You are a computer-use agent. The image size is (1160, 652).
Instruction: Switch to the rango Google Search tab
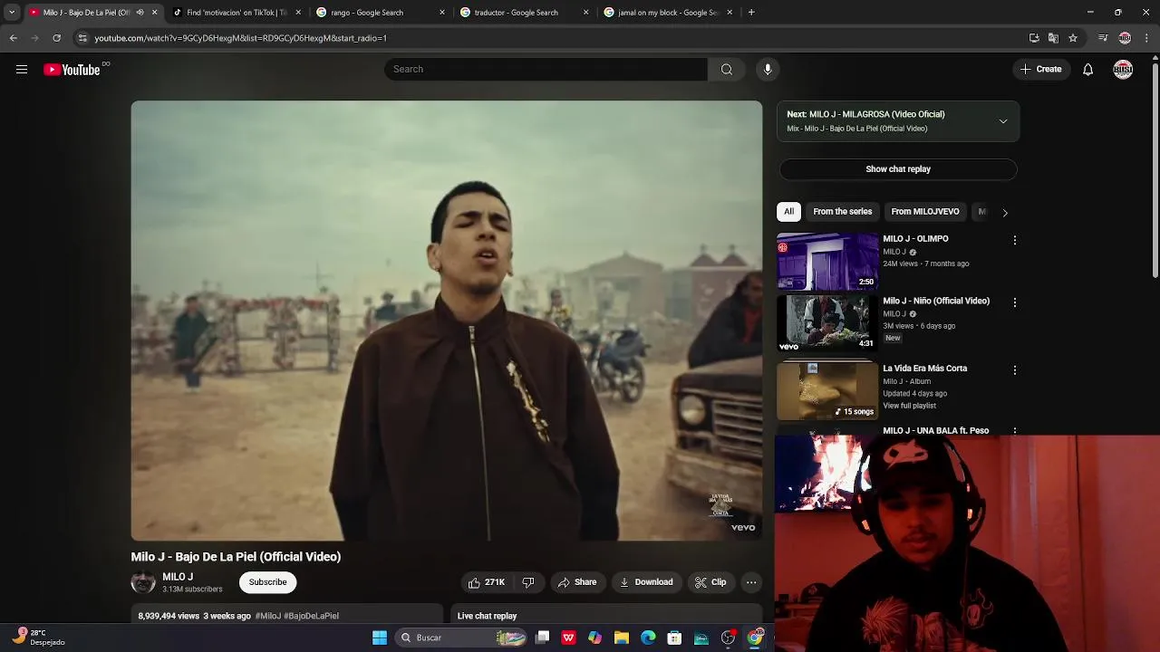[379, 13]
